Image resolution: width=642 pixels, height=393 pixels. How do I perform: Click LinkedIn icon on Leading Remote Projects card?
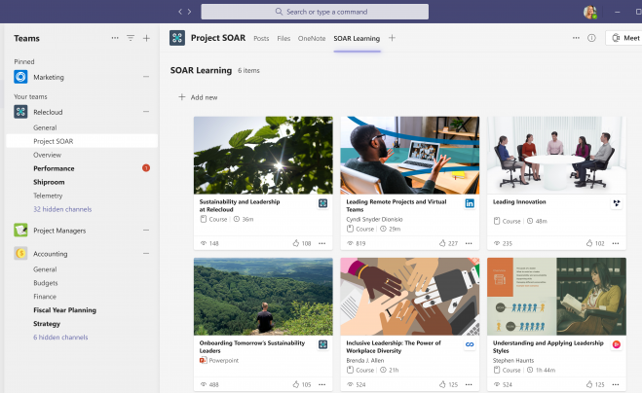(470, 203)
